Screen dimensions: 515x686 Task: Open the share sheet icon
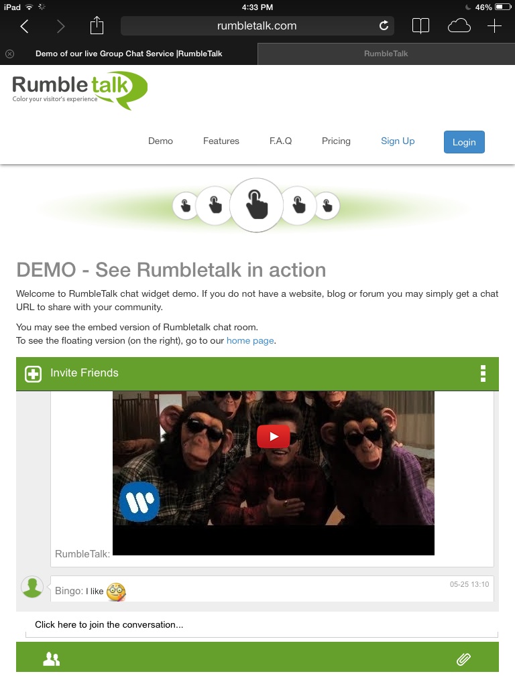click(x=97, y=25)
